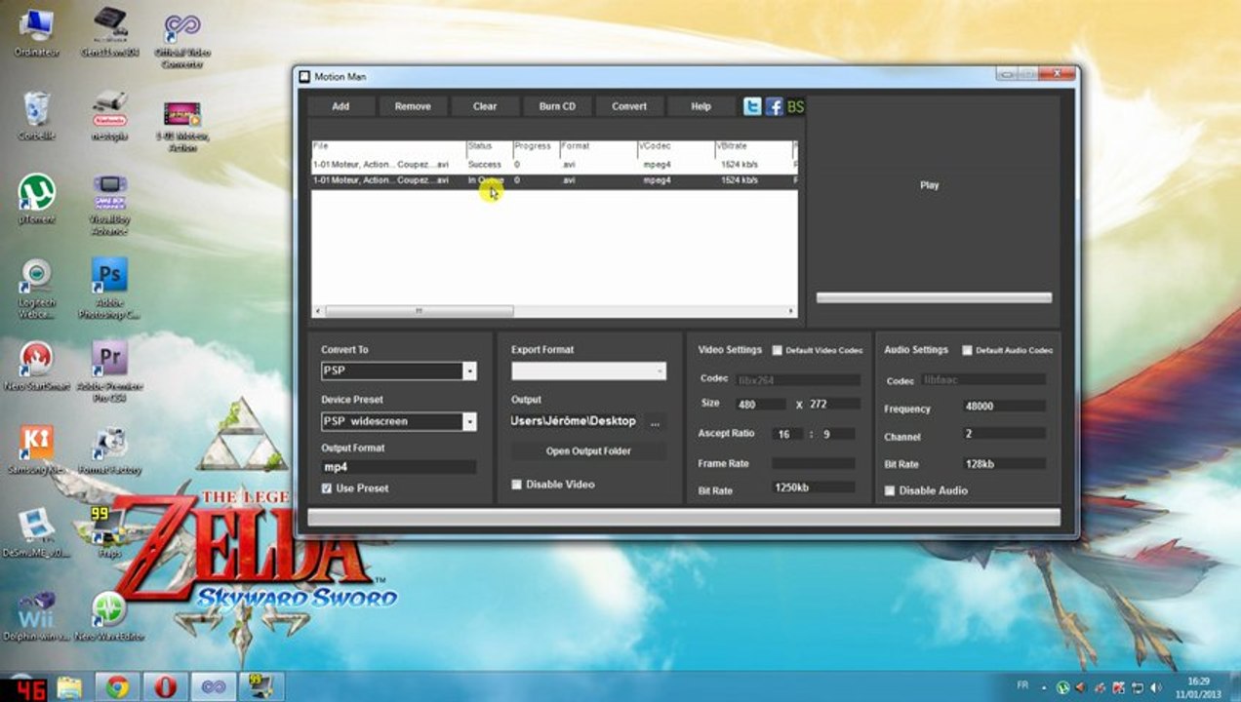The image size is (1241, 702).
Task: Open Corbeille recycle bin icon
Action: click(x=37, y=116)
